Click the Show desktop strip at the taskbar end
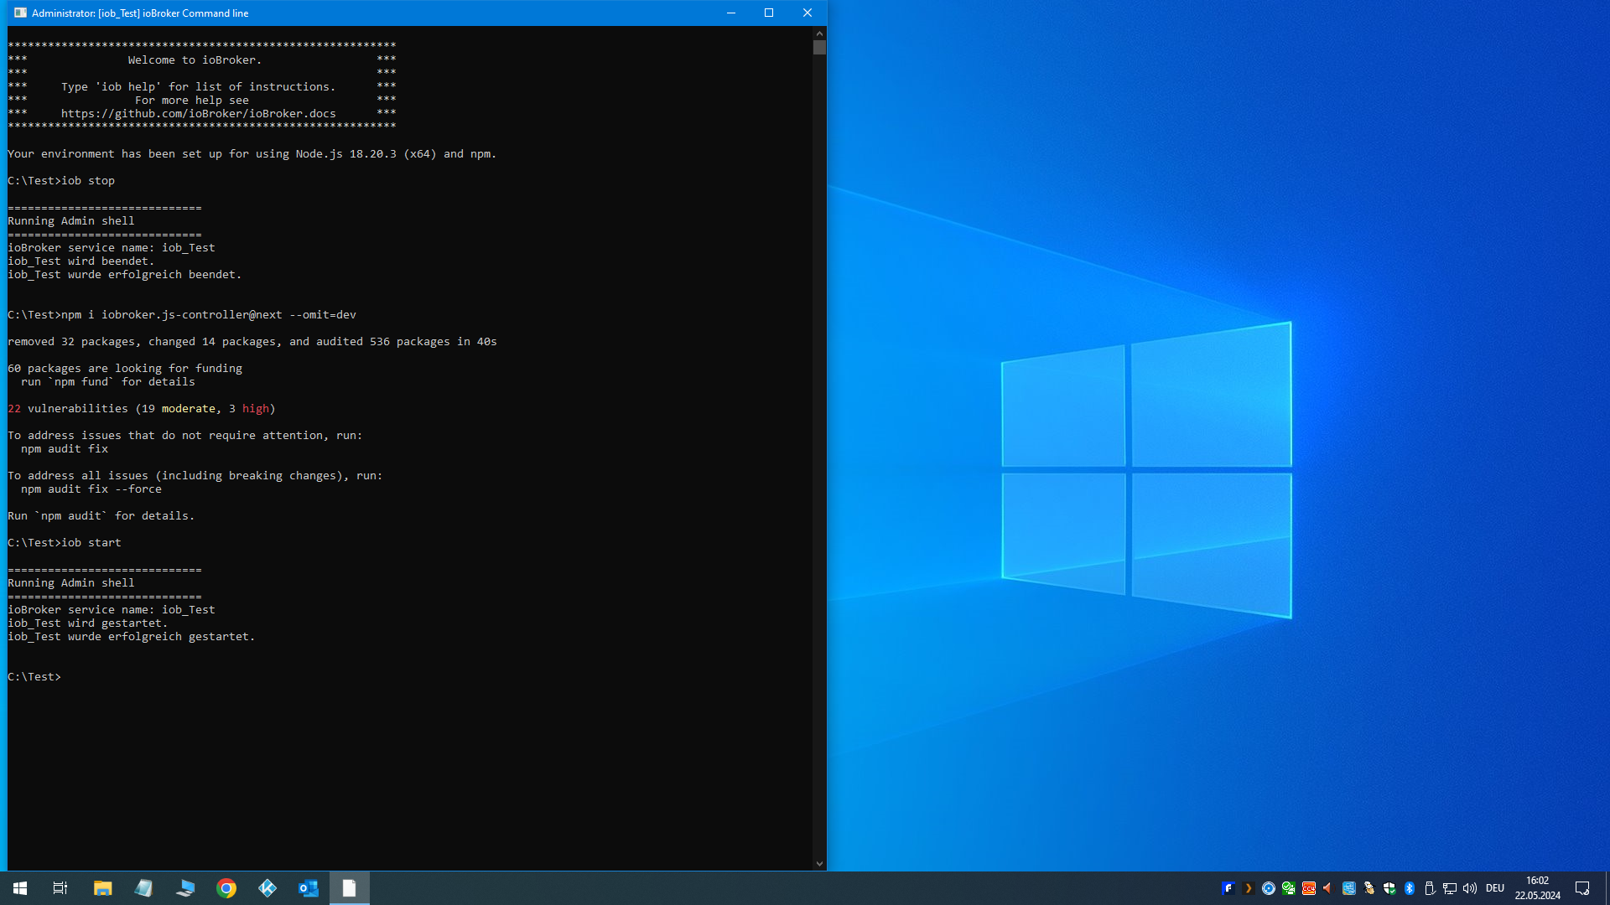1610x905 pixels. (x=1607, y=888)
